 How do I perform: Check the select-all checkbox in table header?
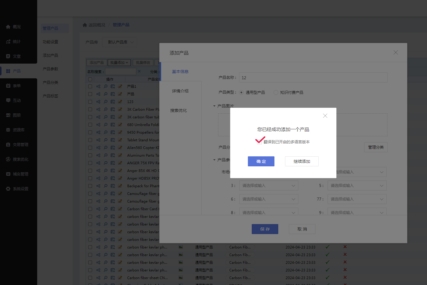(90, 79)
